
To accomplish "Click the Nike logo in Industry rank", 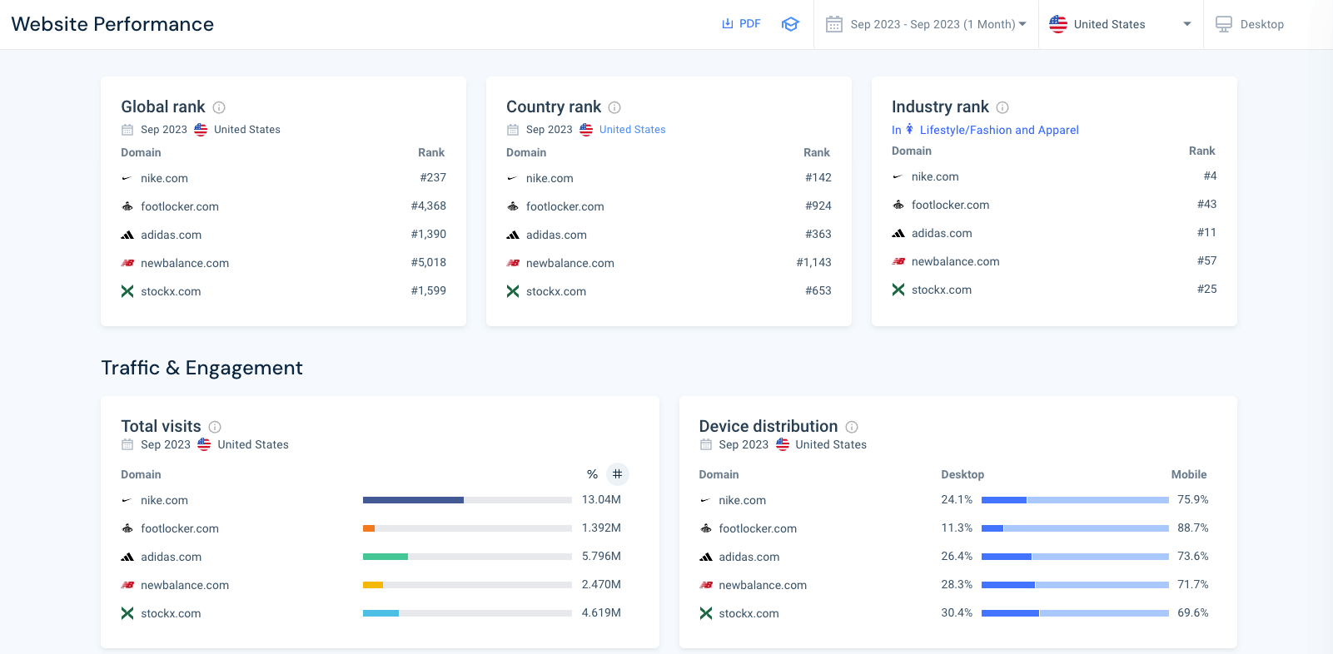I will pos(898,176).
